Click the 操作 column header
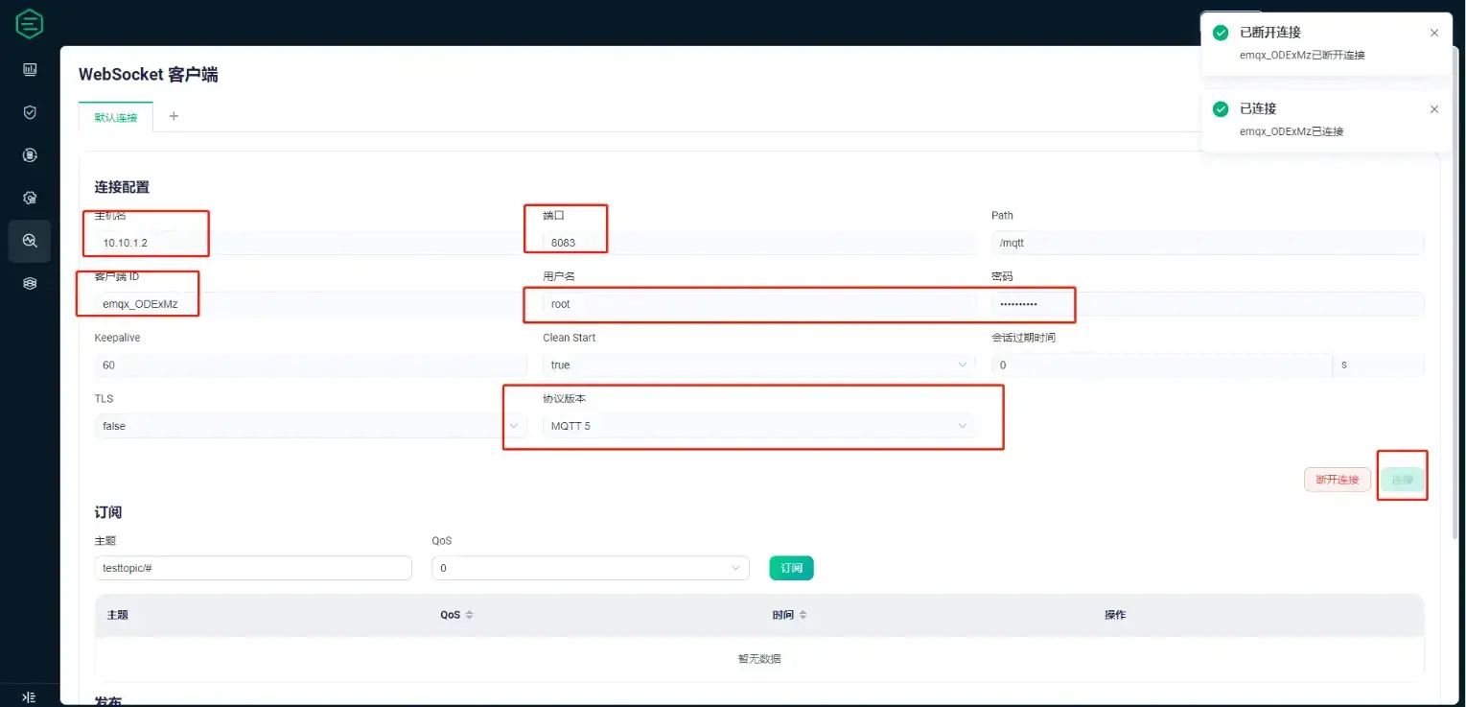This screenshot has height=707, width=1466. pos(1115,615)
